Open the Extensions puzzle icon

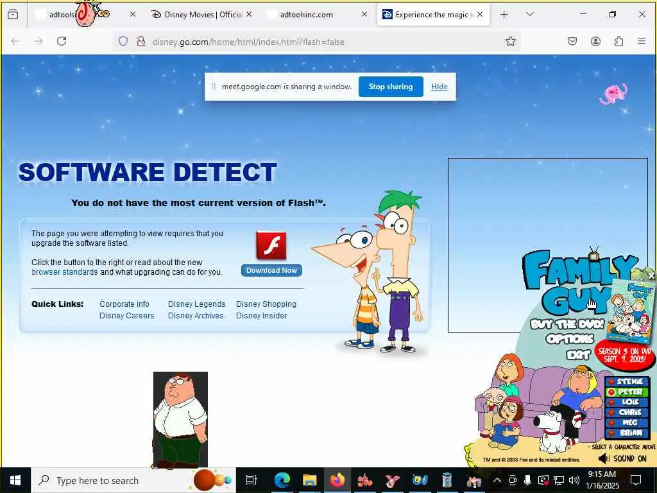coord(619,41)
